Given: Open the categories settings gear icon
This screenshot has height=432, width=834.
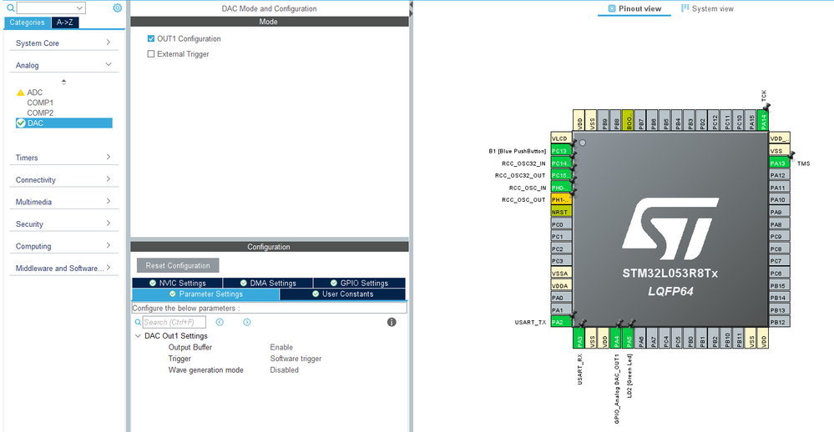Looking at the screenshot, I should tap(118, 8).
